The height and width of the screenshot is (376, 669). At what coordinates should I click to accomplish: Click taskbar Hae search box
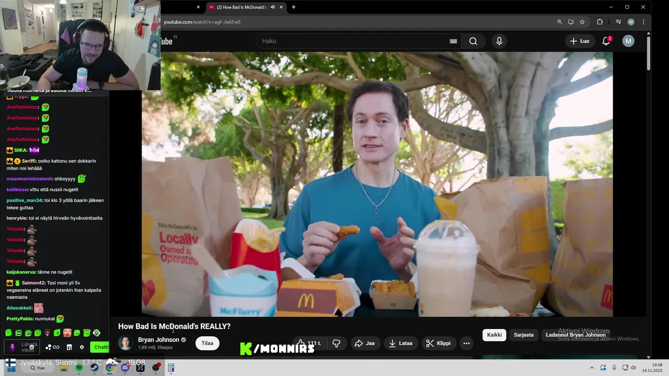(x=37, y=368)
